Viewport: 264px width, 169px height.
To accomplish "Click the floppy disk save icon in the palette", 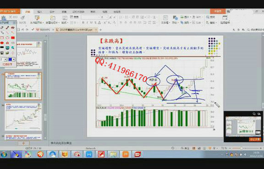I will [2, 53].
